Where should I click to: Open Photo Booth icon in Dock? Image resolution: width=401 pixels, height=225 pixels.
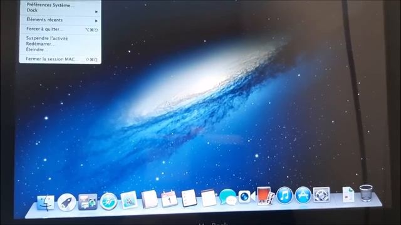coord(266,196)
